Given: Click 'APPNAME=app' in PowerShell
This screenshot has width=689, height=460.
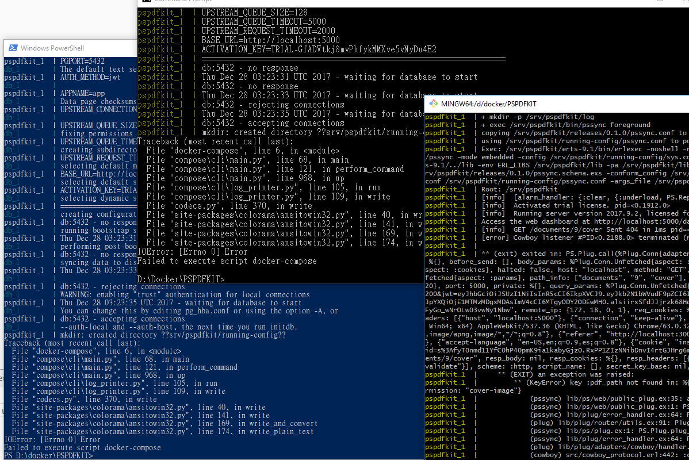Looking at the screenshot, I should click(x=82, y=94).
